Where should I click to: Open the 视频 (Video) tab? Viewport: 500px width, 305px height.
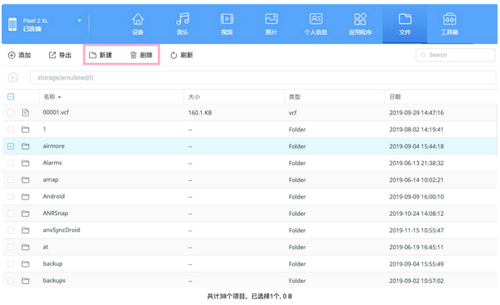227,24
